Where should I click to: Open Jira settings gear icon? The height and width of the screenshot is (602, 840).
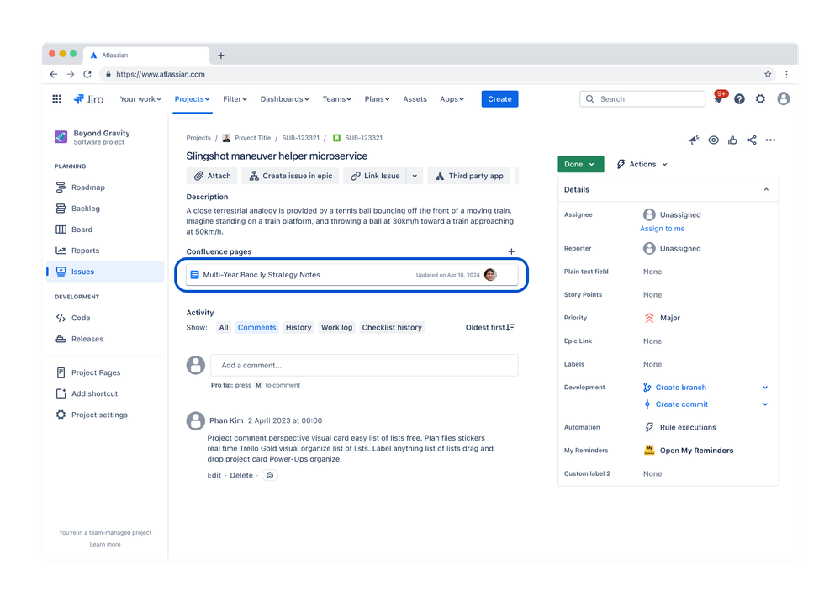(760, 98)
